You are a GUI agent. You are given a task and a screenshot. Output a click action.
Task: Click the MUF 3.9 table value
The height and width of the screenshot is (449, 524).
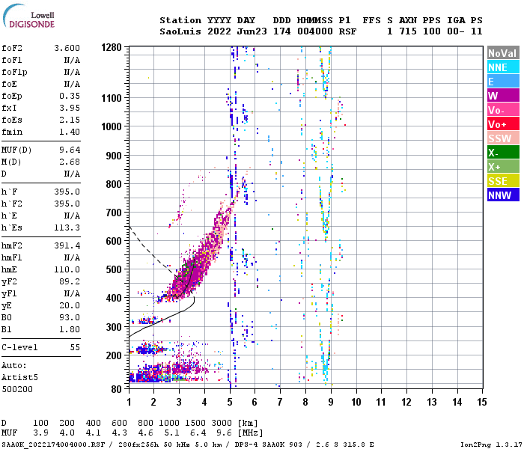(40, 433)
